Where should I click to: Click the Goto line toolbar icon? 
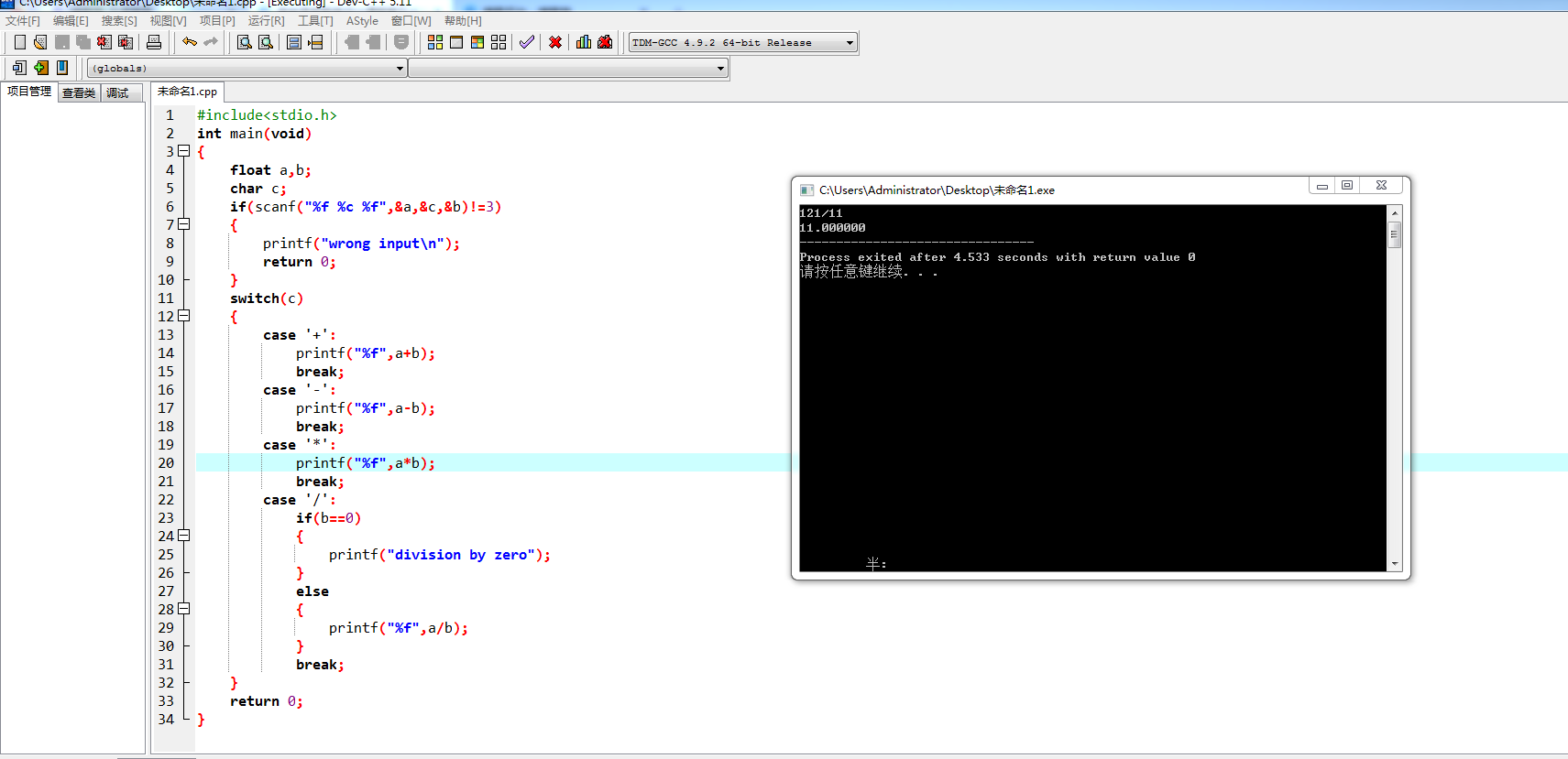coord(315,42)
